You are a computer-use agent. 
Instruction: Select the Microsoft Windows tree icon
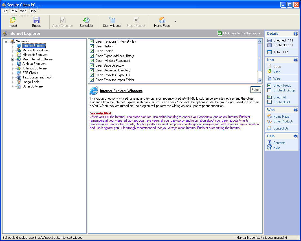[19, 50]
